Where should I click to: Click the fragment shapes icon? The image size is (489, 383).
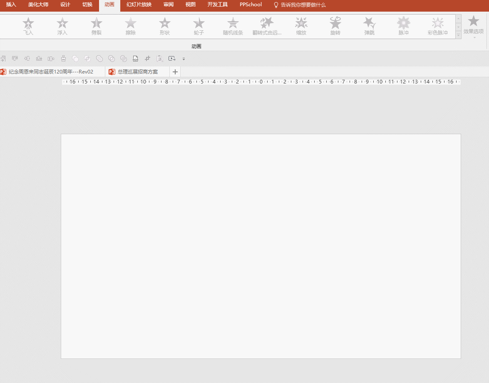(x=124, y=59)
